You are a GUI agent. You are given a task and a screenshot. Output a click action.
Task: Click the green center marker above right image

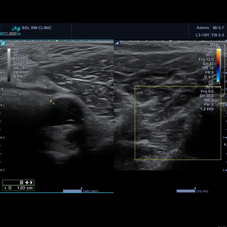(x=171, y=41)
